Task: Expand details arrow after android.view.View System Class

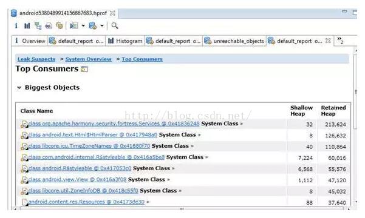Action: point(168,179)
